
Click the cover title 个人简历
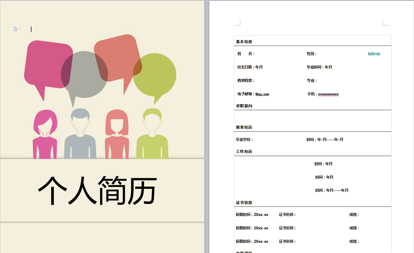[97, 190]
